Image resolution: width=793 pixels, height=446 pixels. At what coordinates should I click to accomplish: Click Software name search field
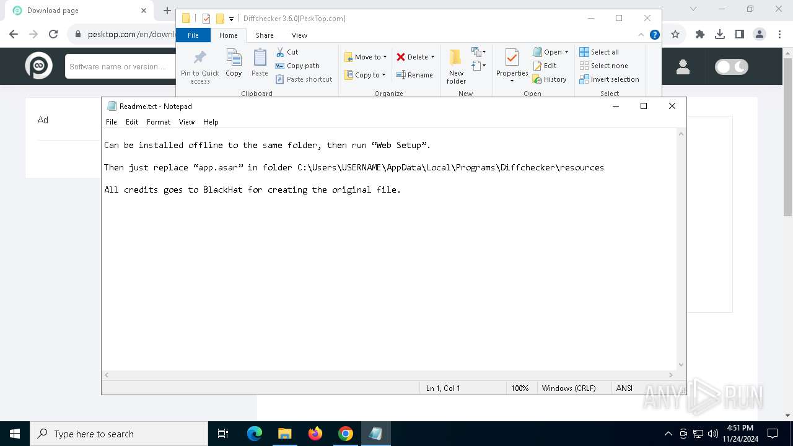[120, 66]
